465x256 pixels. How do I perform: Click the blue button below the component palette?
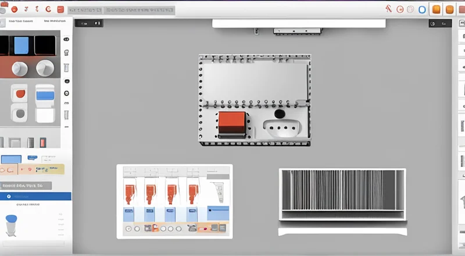[11, 159]
